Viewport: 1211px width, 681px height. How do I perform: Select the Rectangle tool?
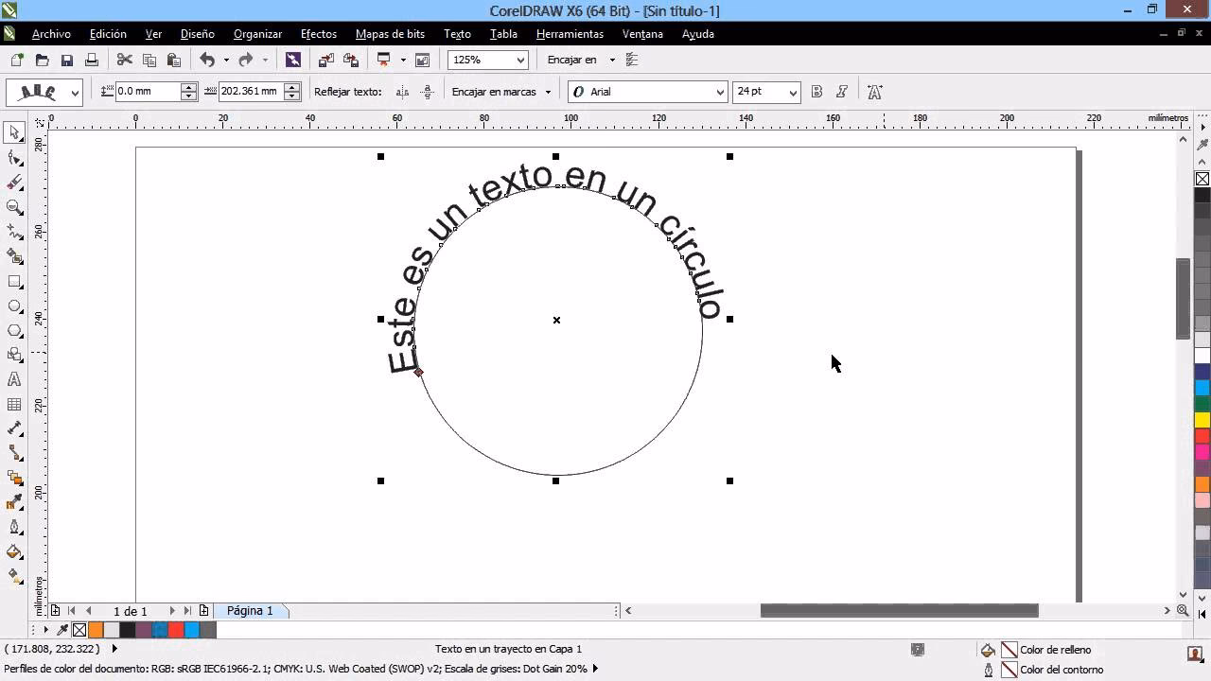[14, 281]
